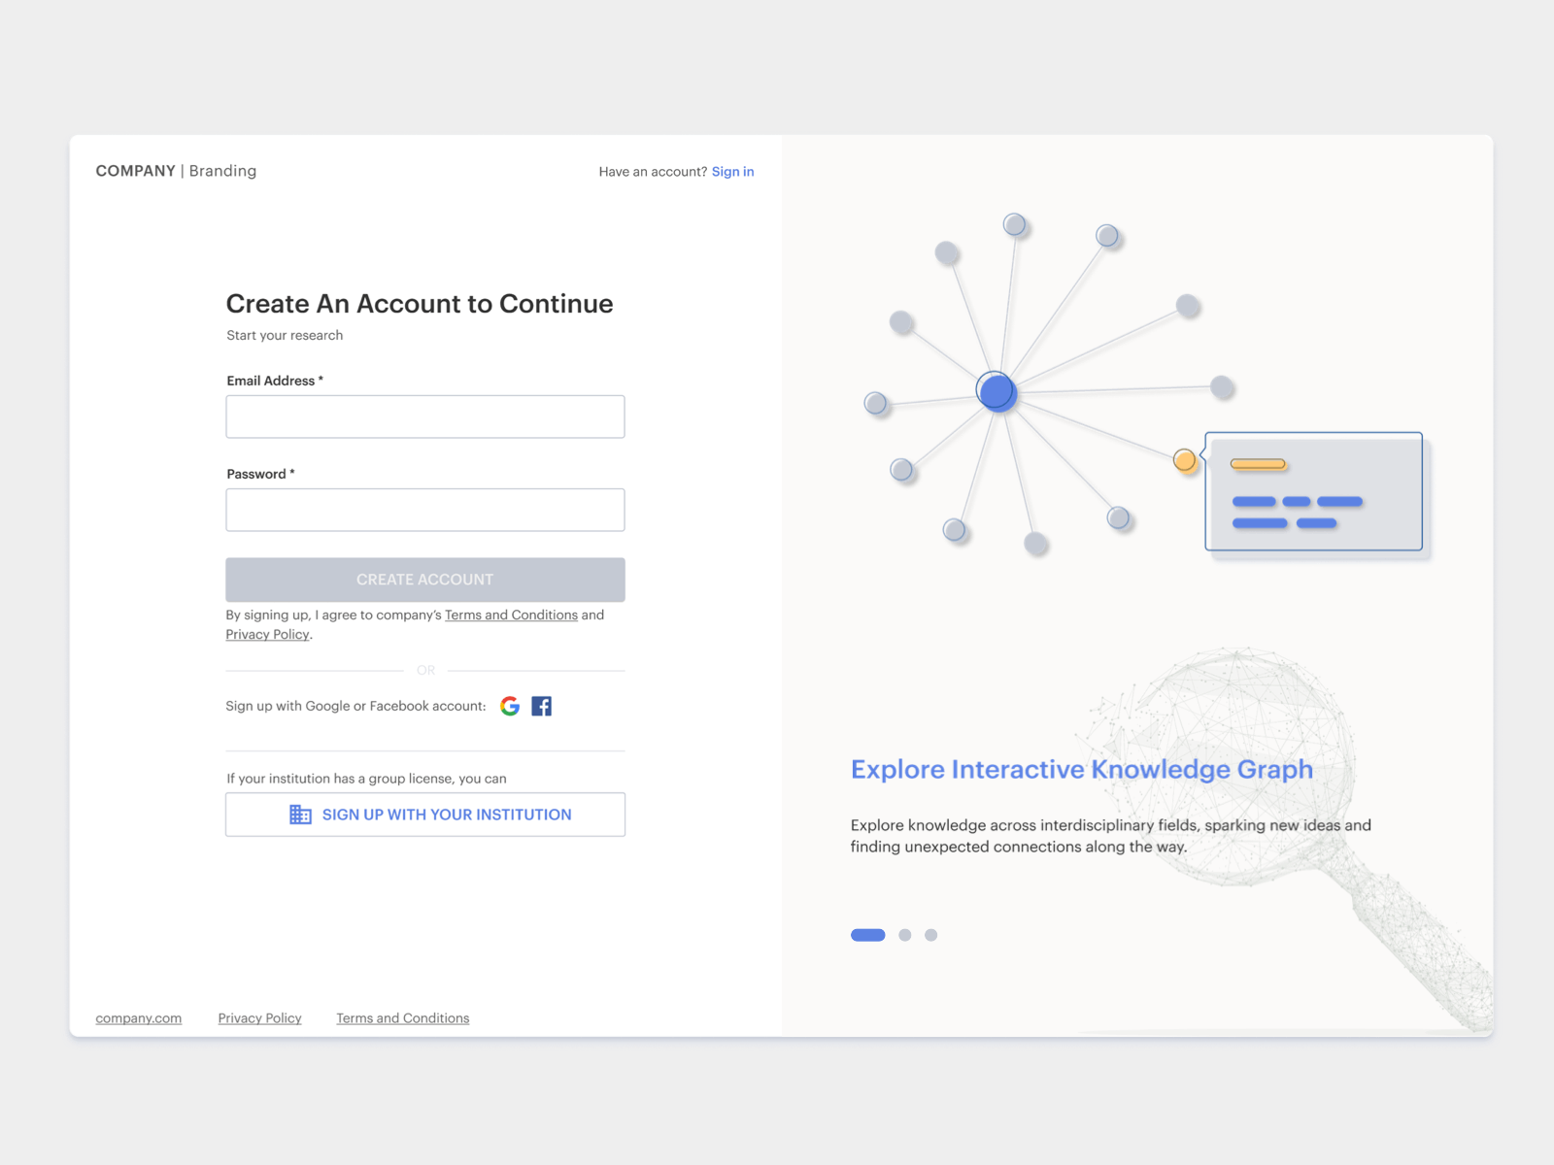The height and width of the screenshot is (1165, 1554).
Task: Select the second carousel dot
Action: [905, 935]
